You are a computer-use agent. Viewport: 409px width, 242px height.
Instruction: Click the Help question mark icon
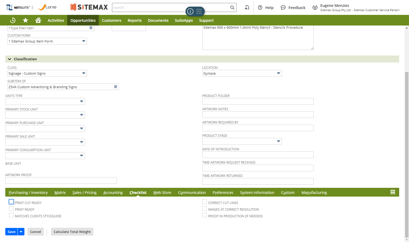260,7
